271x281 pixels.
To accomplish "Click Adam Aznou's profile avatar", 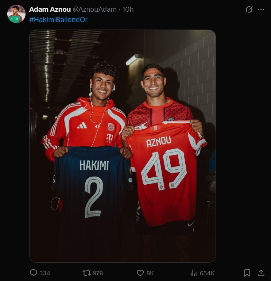I will [16, 14].
